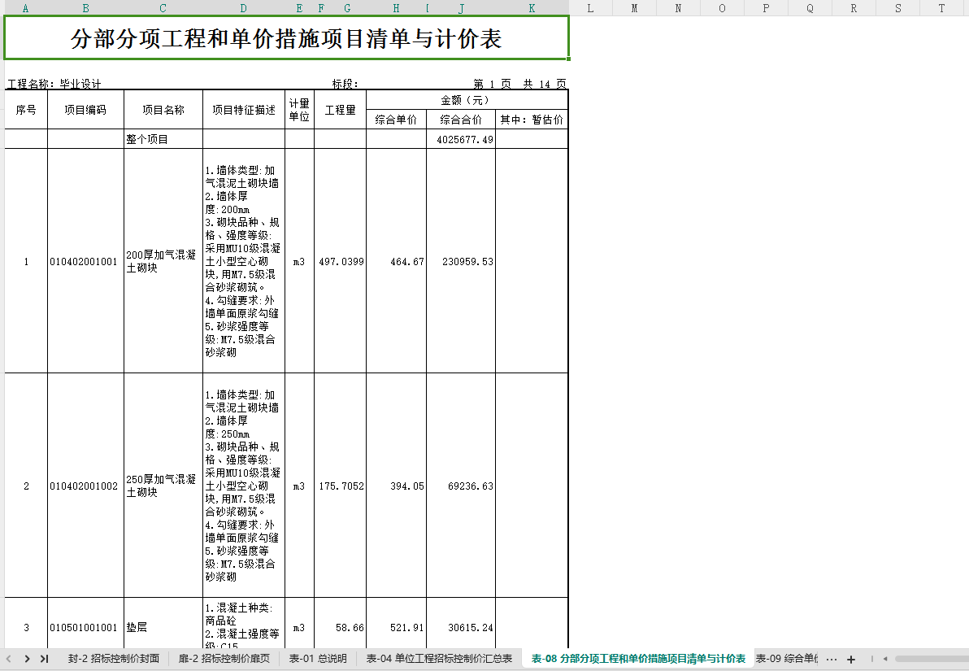The image size is (969, 671).
Task: Go to the next sheet with the right arrow
Action: [27, 659]
